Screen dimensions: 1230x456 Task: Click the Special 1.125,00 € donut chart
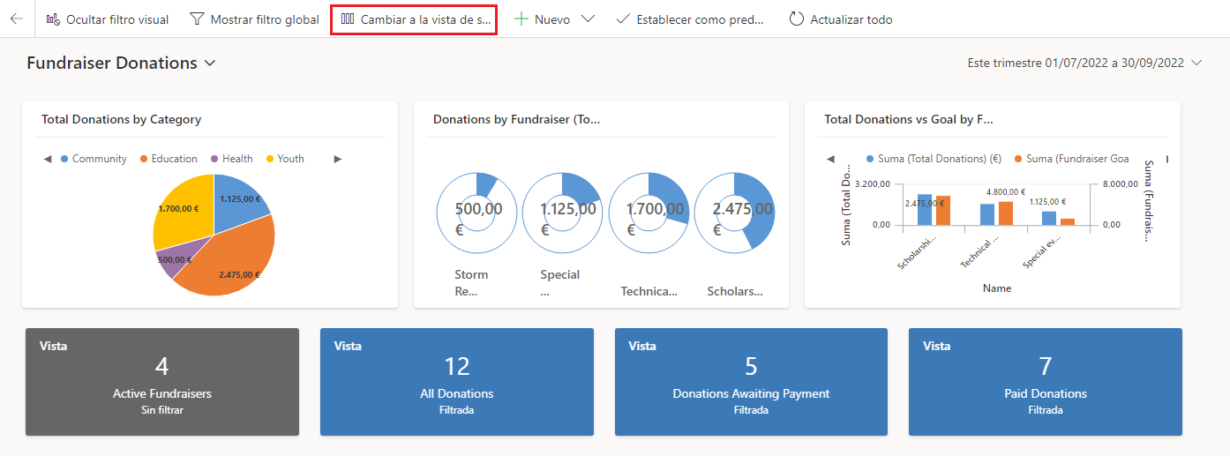point(561,213)
